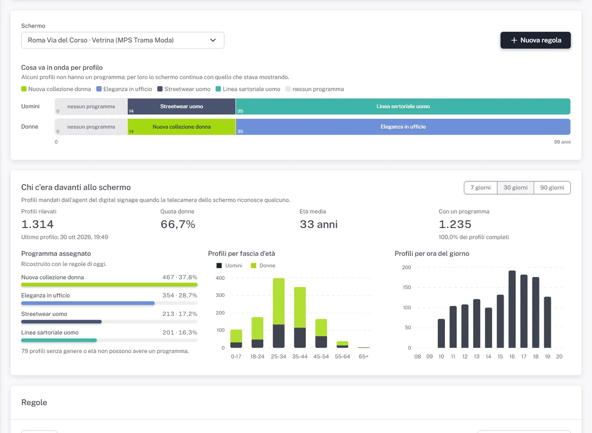Click Nuova collezione donna progress bar
Viewport: 592px width, 433px height.
[109, 285]
